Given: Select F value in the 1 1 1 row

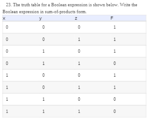Looking at the screenshot, I should click(x=114, y=112).
